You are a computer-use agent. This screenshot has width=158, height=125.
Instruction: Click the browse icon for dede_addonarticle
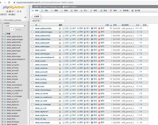pyautogui.click(x=63, y=29)
